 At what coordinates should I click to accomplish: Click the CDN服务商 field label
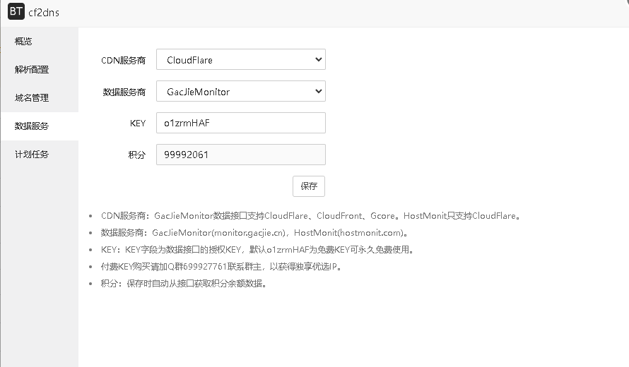[x=124, y=61]
